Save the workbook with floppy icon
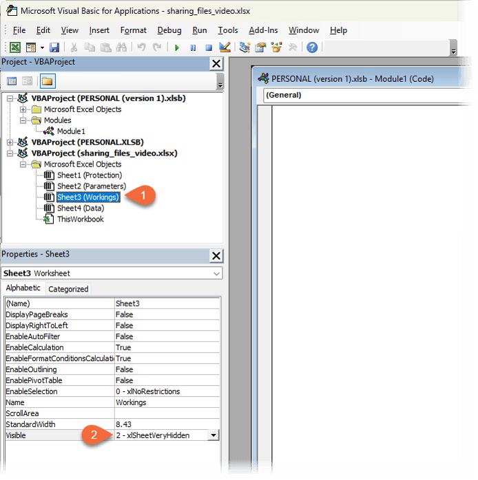 [x=54, y=47]
